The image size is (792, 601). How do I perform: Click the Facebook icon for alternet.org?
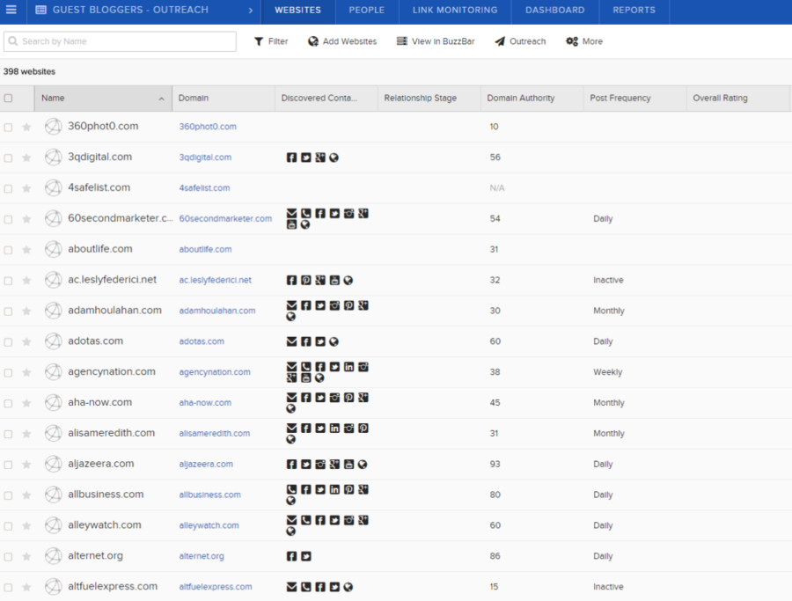pos(291,556)
